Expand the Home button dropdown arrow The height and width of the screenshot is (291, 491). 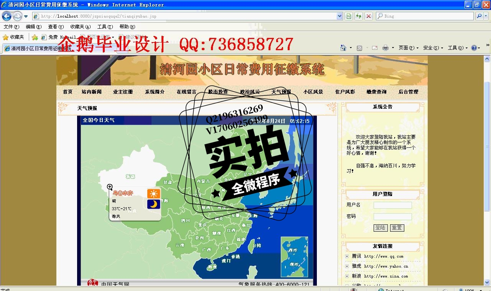(x=351, y=48)
